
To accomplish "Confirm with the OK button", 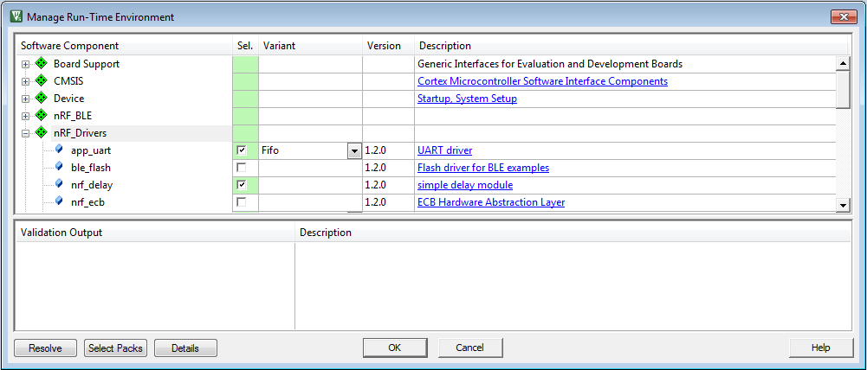I will click(x=394, y=348).
